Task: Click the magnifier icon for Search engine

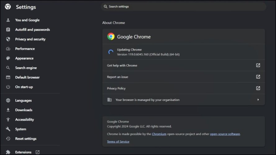Action: pos(8,68)
